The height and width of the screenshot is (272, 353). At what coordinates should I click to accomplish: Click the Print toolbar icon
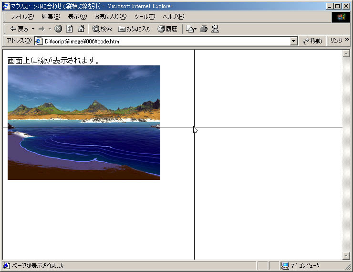pos(204,29)
